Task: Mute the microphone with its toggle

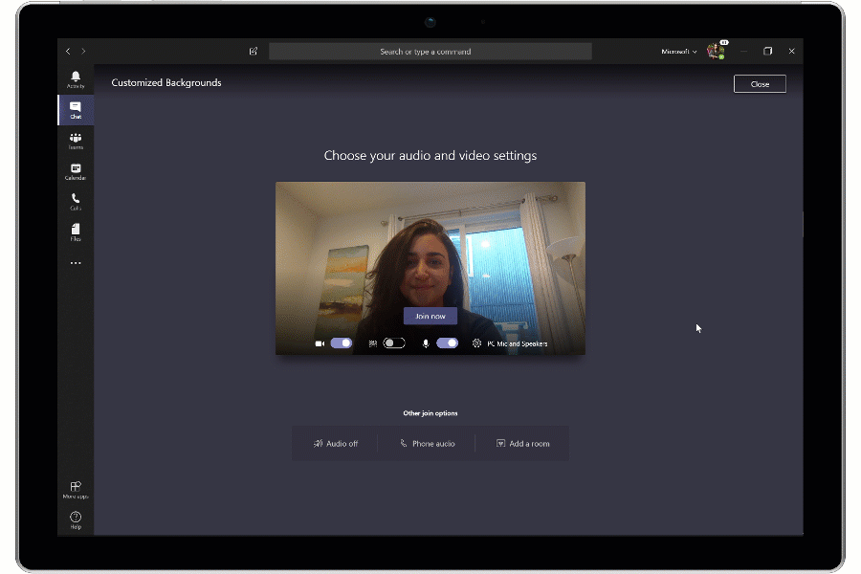Action: click(447, 342)
